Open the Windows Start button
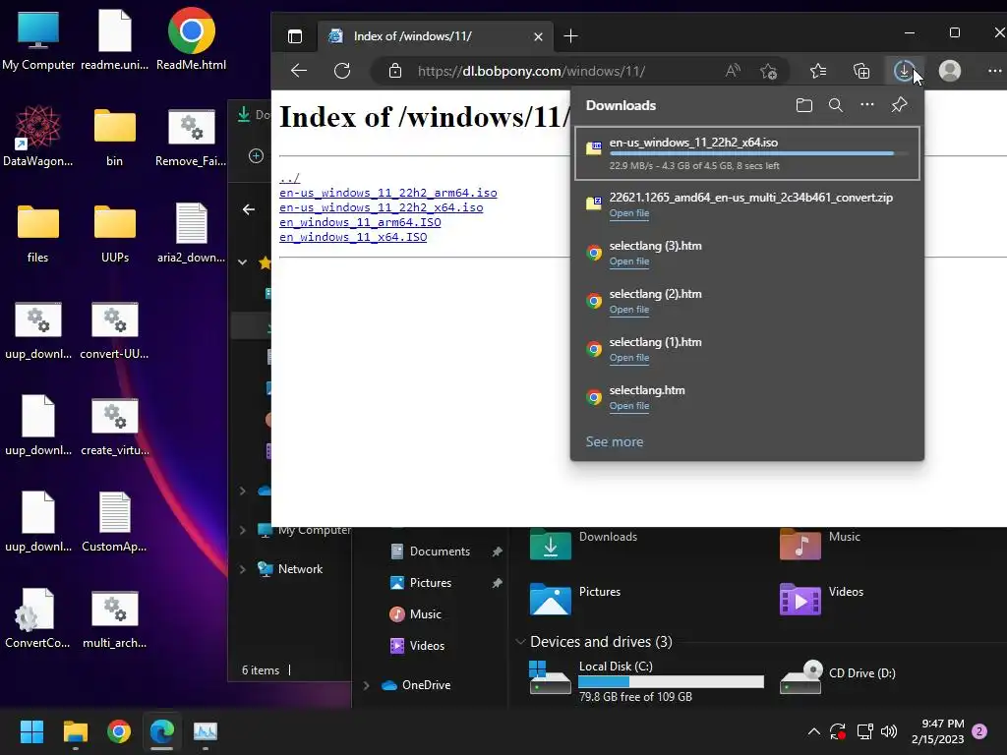1007x755 pixels. pos(31,731)
